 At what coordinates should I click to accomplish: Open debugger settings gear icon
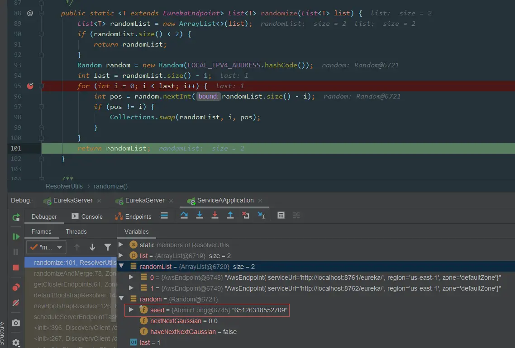[16, 343]
